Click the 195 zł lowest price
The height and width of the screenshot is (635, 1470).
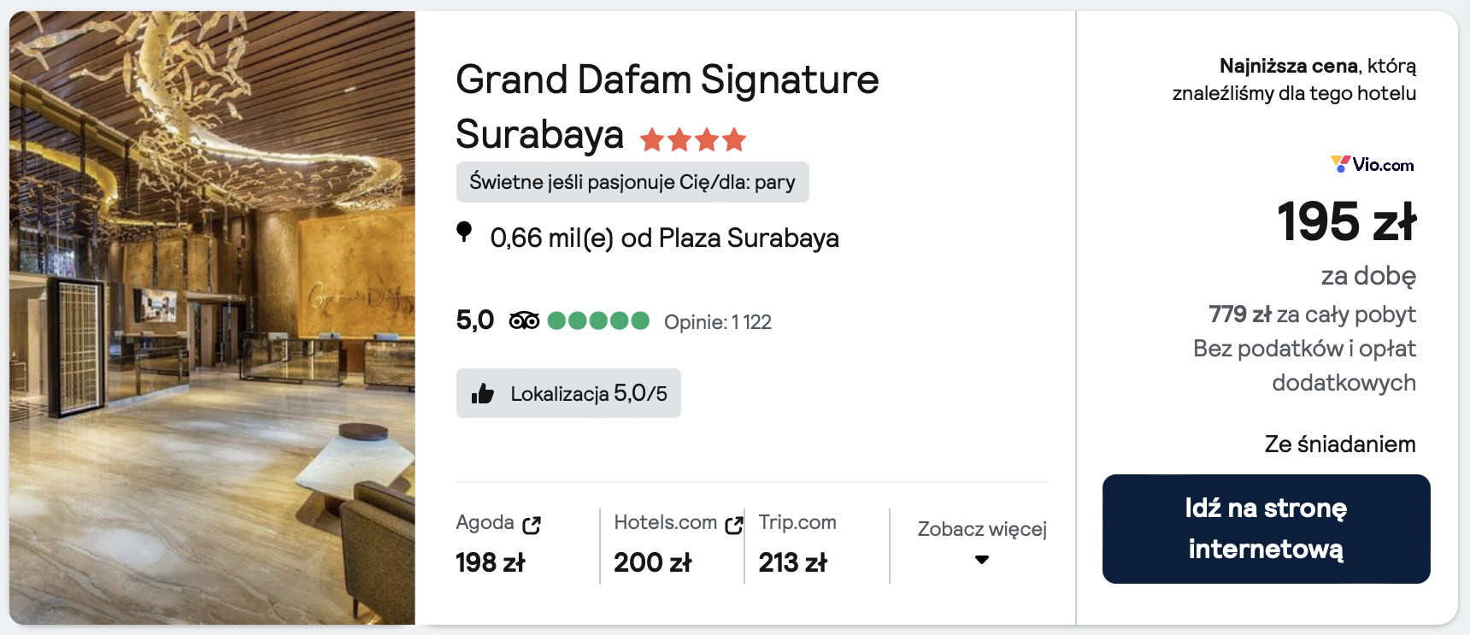tap(1346, 221)
